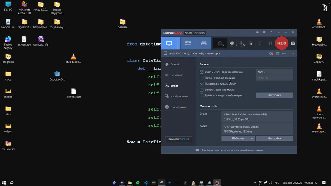Click H264 Intel Quick Sync Video text
Image resolution: width=331 pixels, height=186 pixels.
coord(245,115)
